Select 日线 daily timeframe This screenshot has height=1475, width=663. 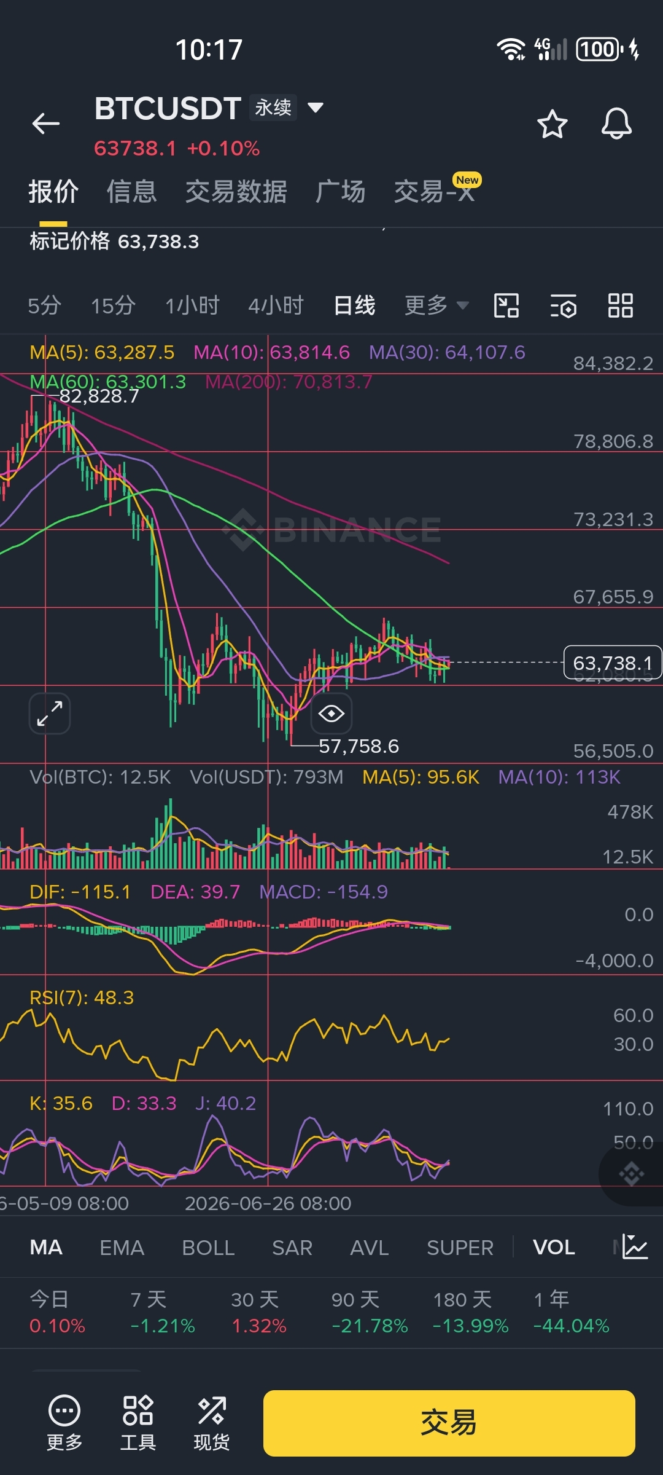[x=354, y=305]
